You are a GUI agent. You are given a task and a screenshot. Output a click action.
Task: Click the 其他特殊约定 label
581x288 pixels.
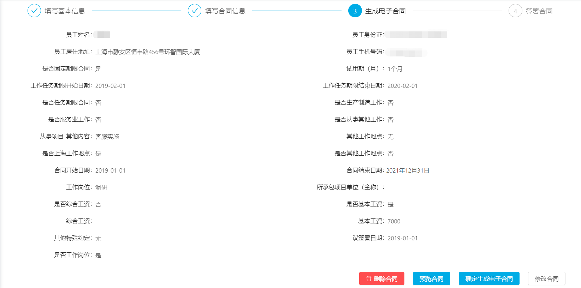73,238
